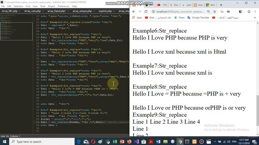
Task: Switch to the Microsoft-logo tab in Chrome
Action: coord(210,5)
